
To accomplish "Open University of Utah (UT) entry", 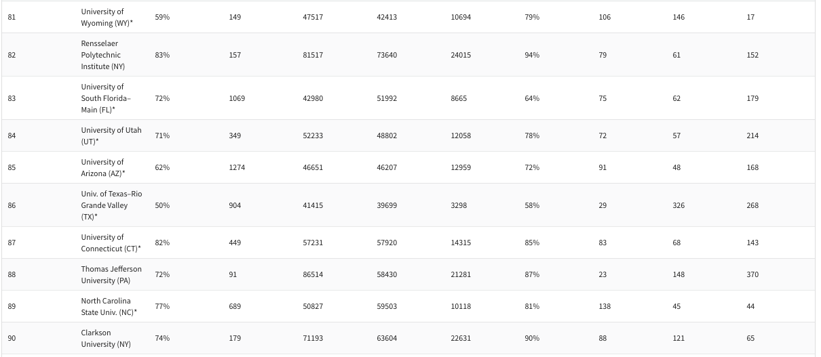I will click(x=111, y=135).
